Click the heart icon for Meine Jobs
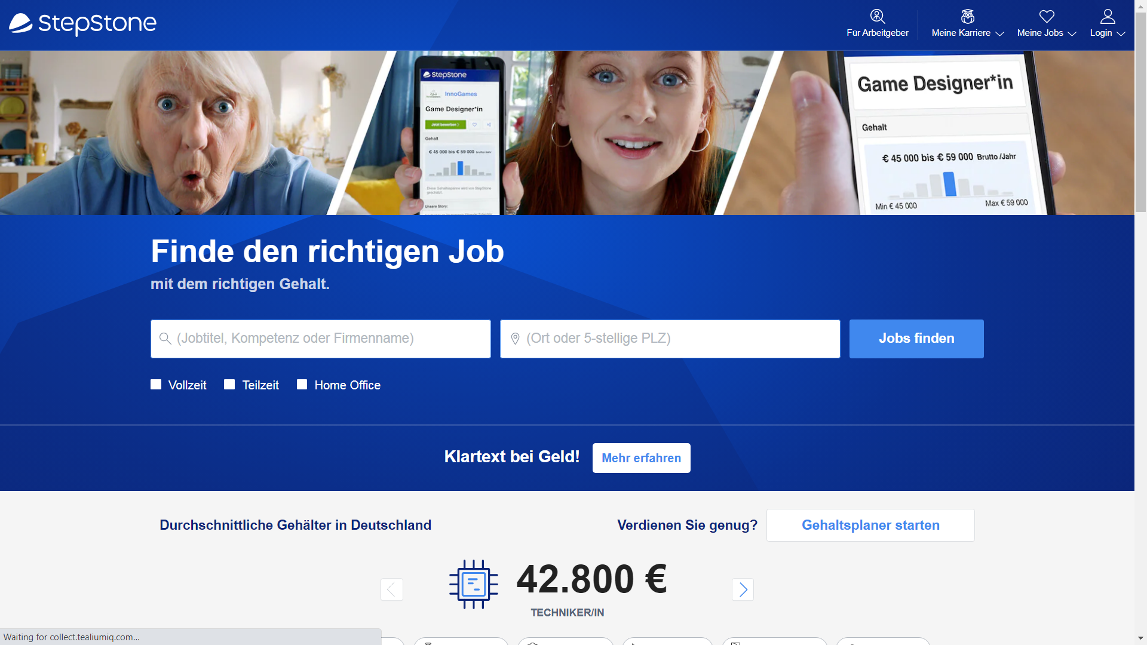Image resolution: width=1147 pixels, height=645 pixels. click(x=1047, y=16)
